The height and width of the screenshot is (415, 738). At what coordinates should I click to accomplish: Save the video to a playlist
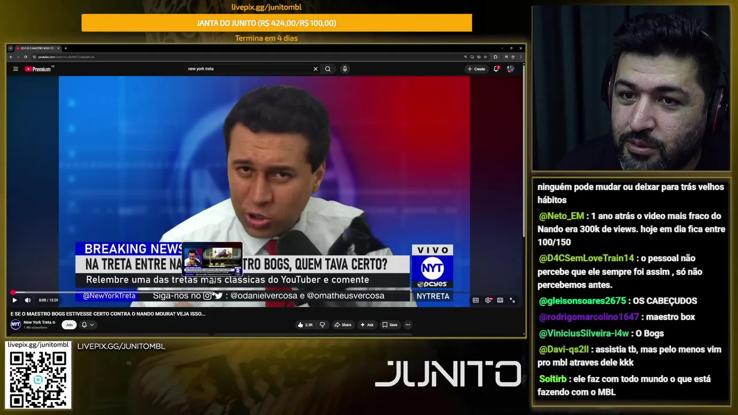(x=390, y=325)
